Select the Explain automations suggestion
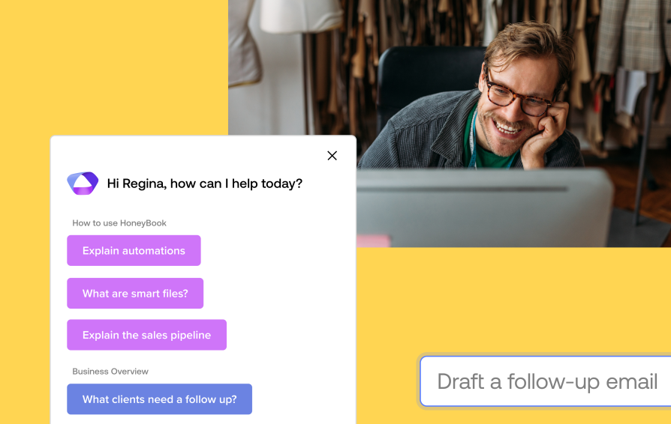The image size is (671, 424). pos(134,250)
